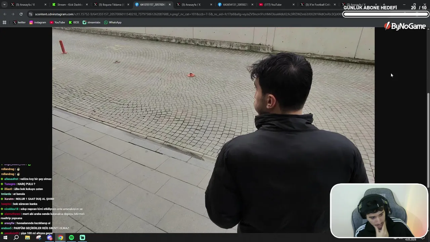Click the streamer webcam overlay

coord(379,211)
